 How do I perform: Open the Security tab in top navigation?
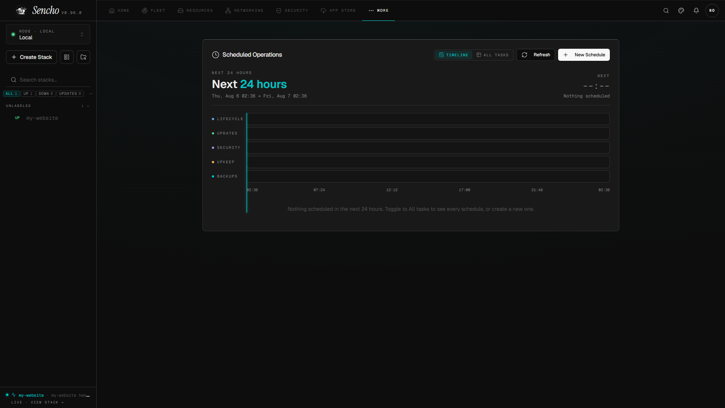coord(292,11)
